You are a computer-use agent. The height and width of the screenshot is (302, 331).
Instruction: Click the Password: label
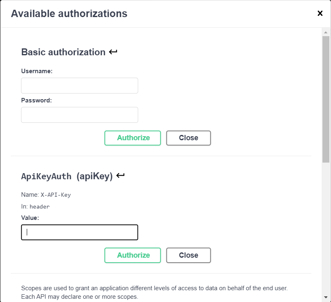[36, 100]
